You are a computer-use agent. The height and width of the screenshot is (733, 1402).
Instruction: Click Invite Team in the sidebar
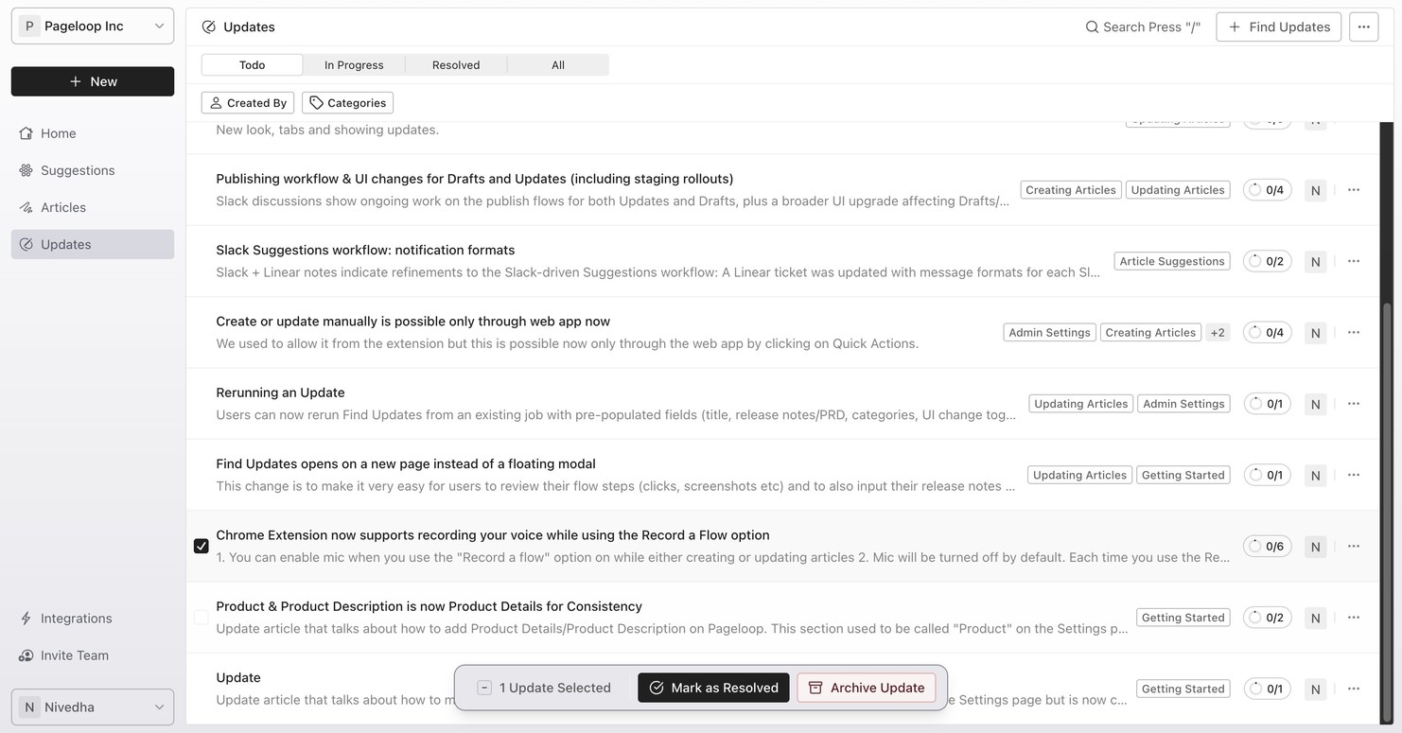click(x=93, y=655)
